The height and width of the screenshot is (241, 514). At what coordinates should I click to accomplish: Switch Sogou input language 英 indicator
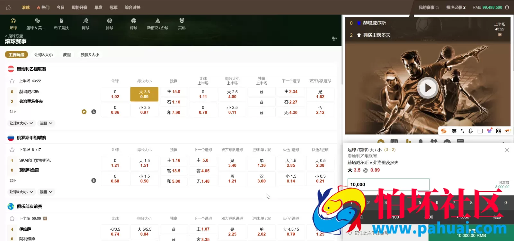pyautogui.click(x=454, y=131)
